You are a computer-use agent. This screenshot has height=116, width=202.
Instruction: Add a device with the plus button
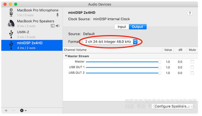click(6, 111)
